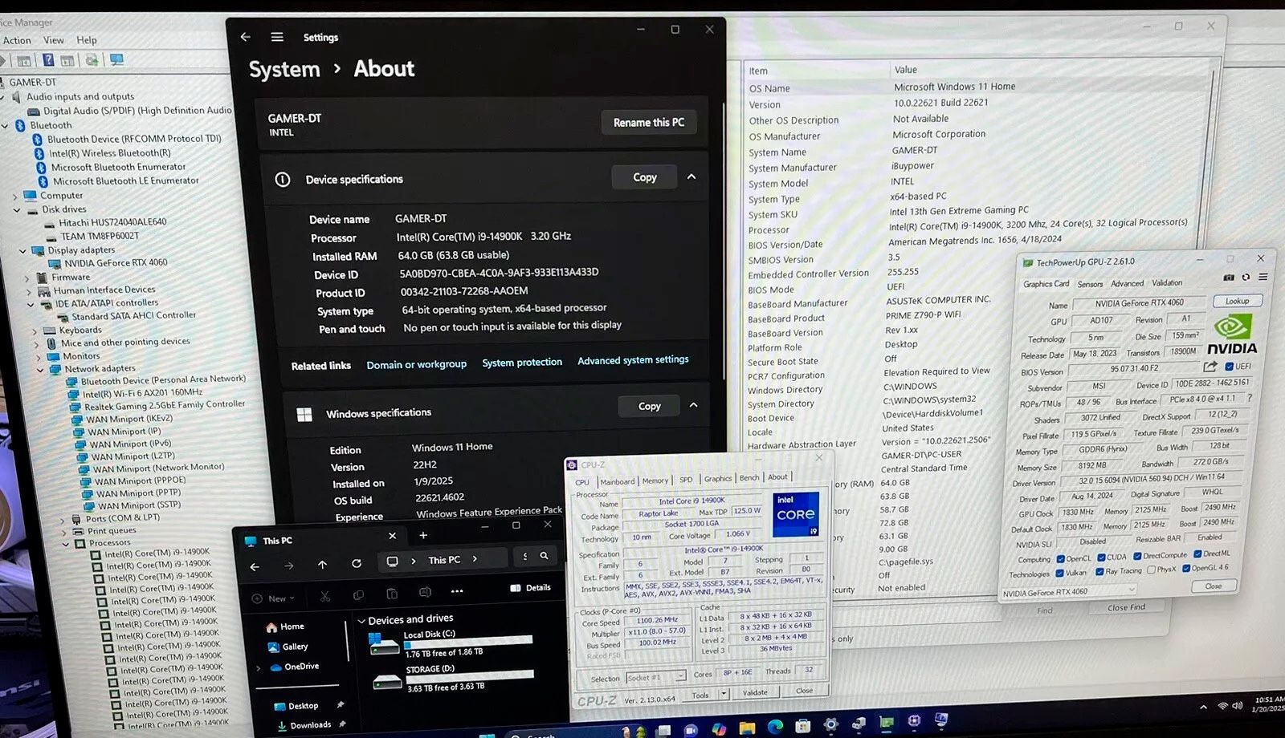Open File Explorer from the taskbar

point(747,728)
